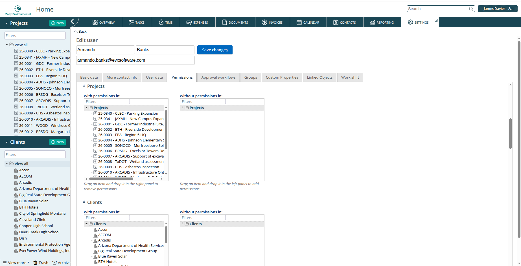Screen dimensions: 521x266
Task: Collapse the Clients sidebar panel header
Action: (x=6, y=142)
